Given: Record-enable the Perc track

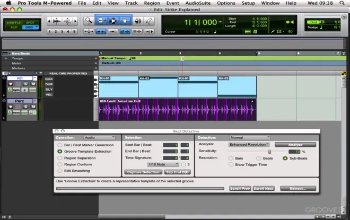Looking at the screenshot, I should pyautogui.click(x=11, y=107).
